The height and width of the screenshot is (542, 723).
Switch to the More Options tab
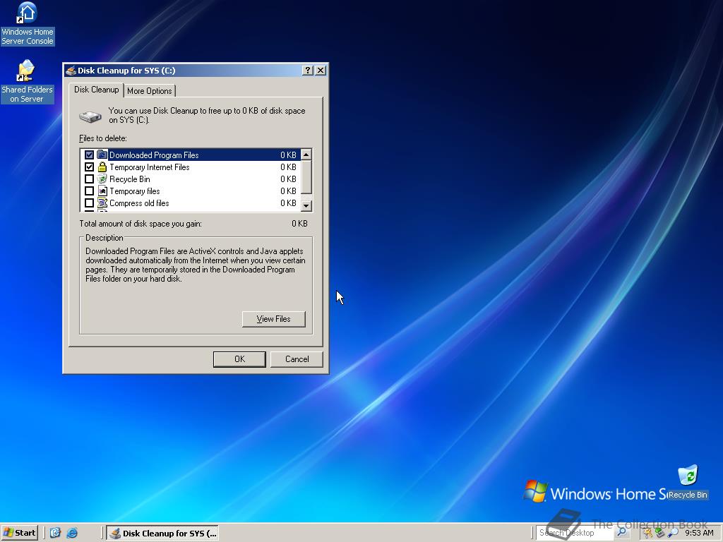click(x=150, y=91)
